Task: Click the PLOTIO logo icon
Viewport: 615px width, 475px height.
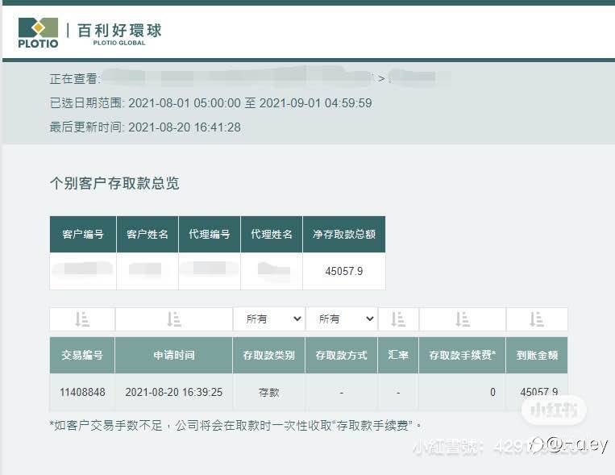Action: pos(38,32)
